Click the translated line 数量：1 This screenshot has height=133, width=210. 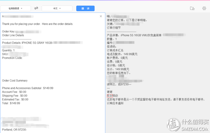(x=112, y=39)
